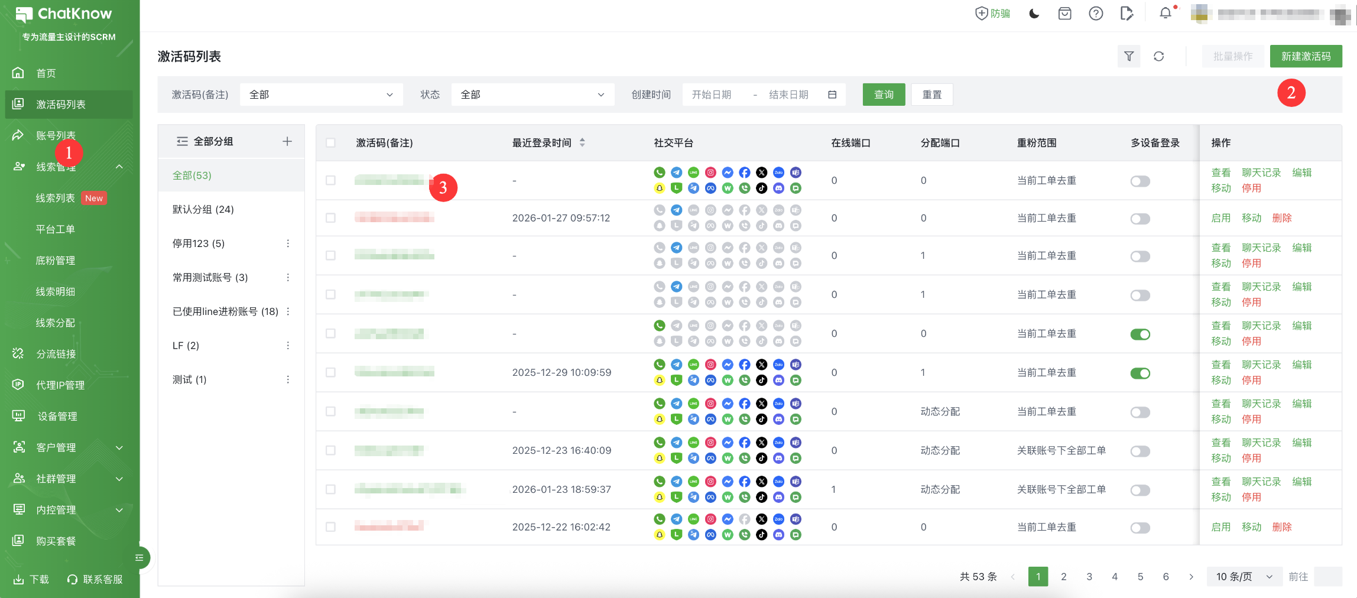Check the select-all checkbox in table header
The width and height of the screenshot is (1357, 598).
330,142
